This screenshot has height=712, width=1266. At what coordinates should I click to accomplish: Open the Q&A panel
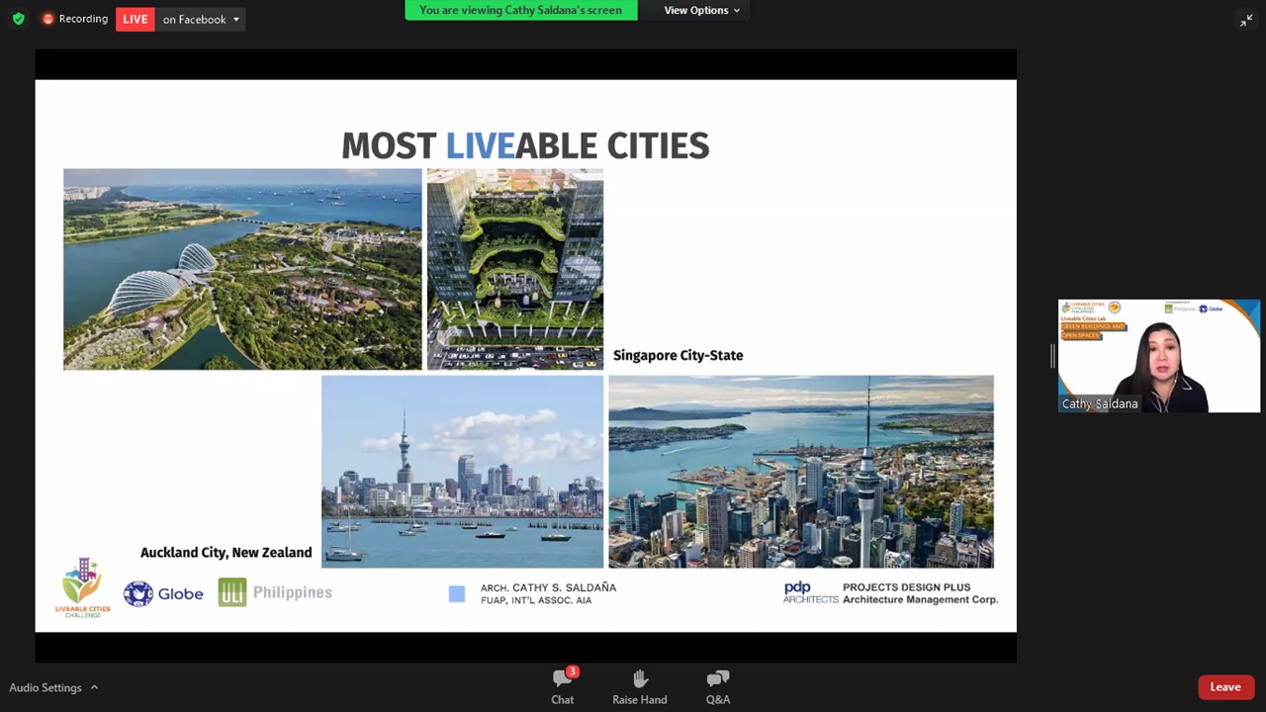717,685
